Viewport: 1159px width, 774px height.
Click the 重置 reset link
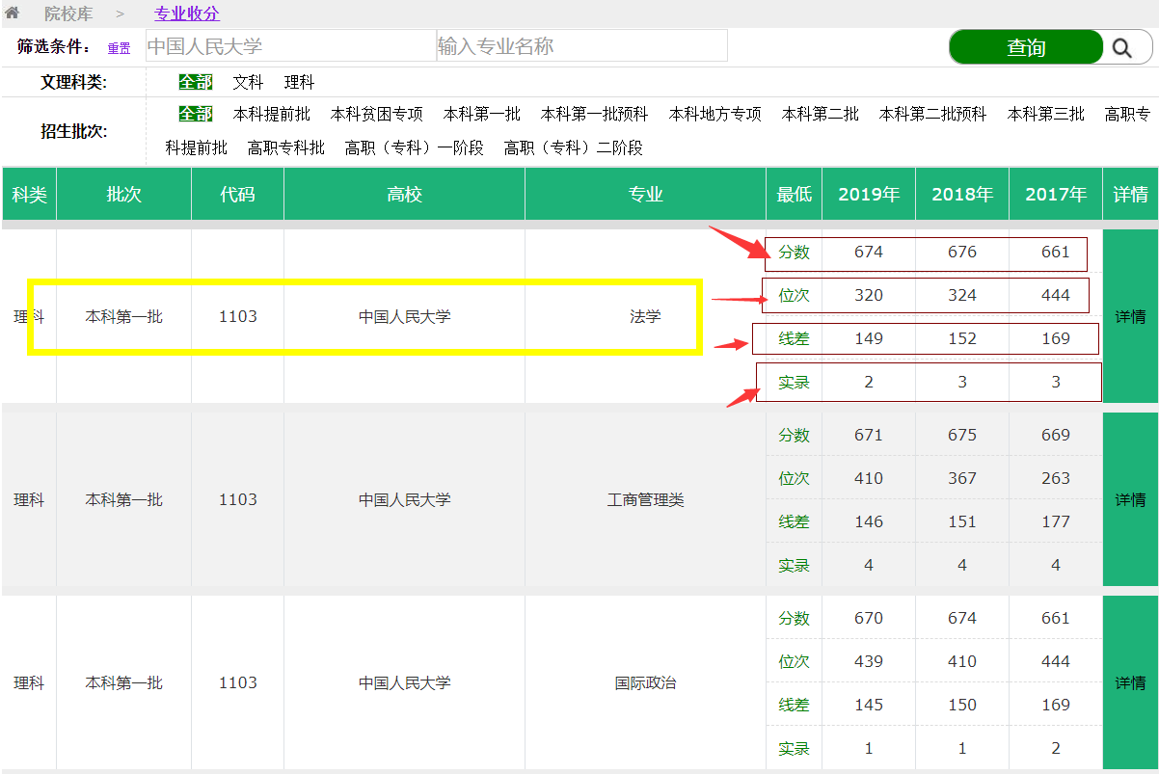[119, 48]
